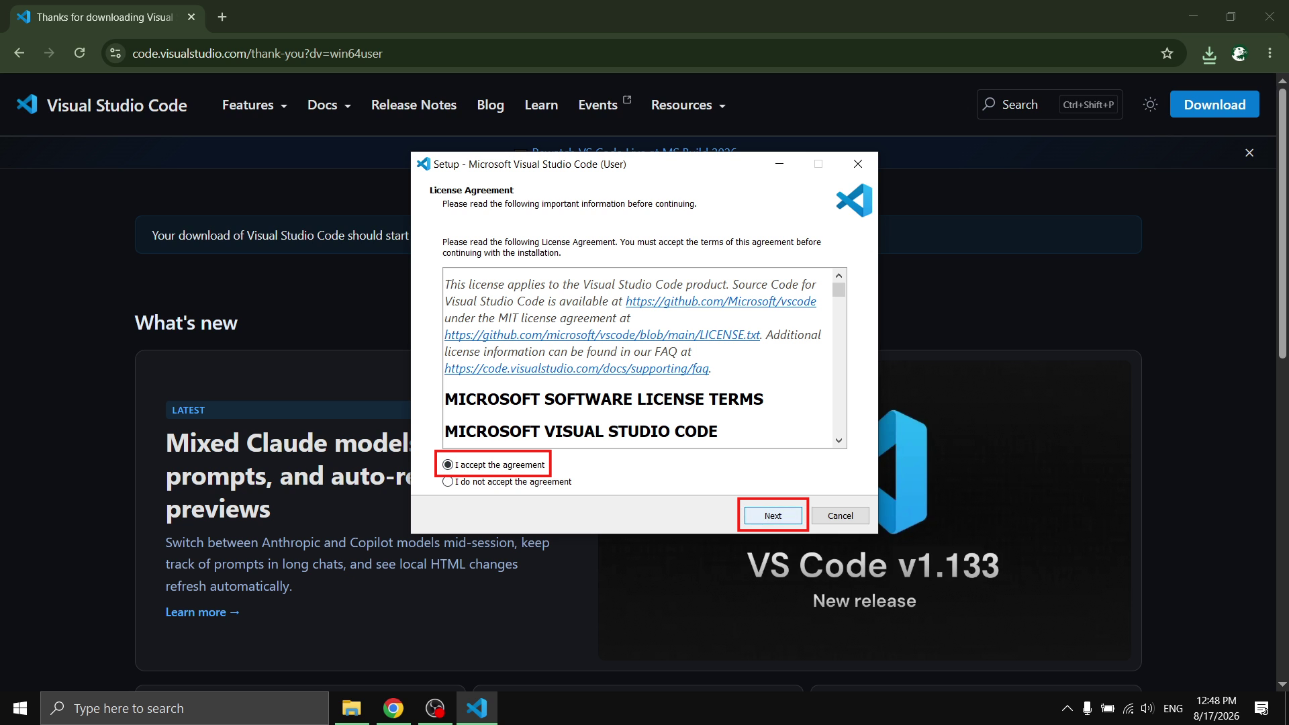Select 'I accept the agreement' radio button
Viewport: 1289px width, 725px height.
[448, 465]
